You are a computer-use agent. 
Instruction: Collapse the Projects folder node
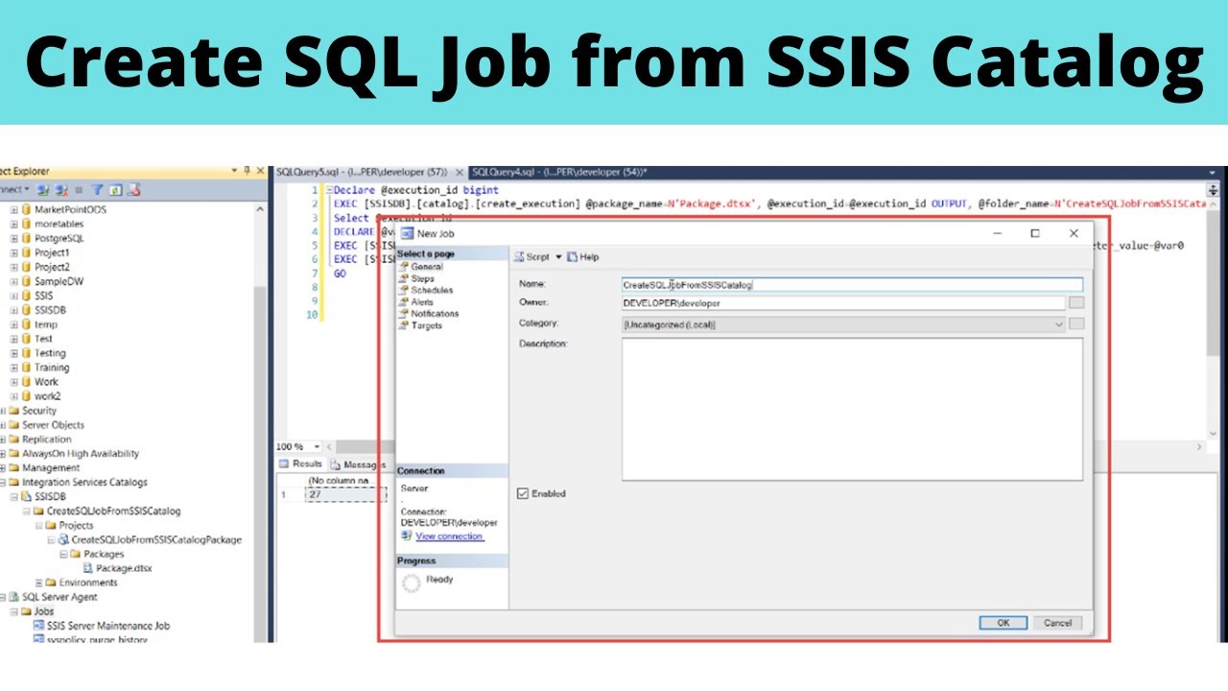tap(38, 526)
